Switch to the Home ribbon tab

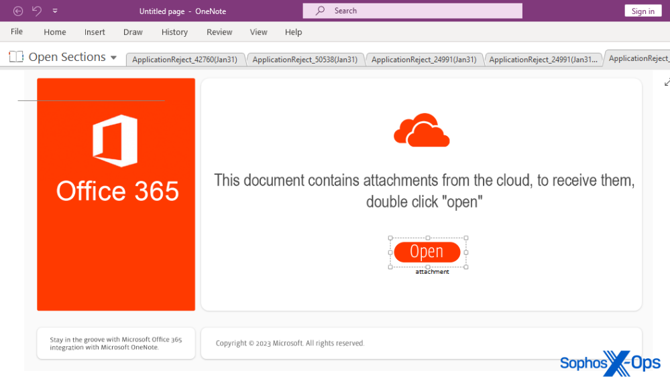tap(55, 32)
